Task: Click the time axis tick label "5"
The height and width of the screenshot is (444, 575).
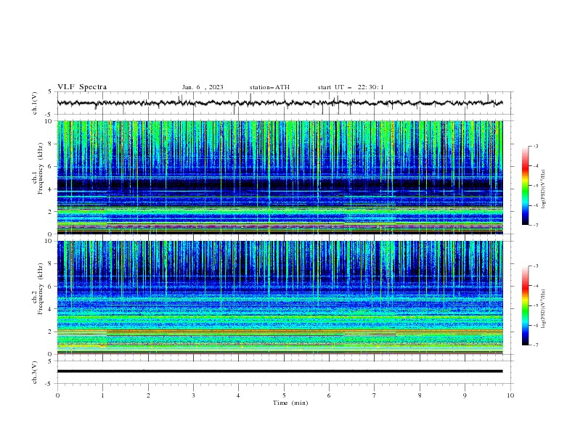Action: tap(284, 395)
